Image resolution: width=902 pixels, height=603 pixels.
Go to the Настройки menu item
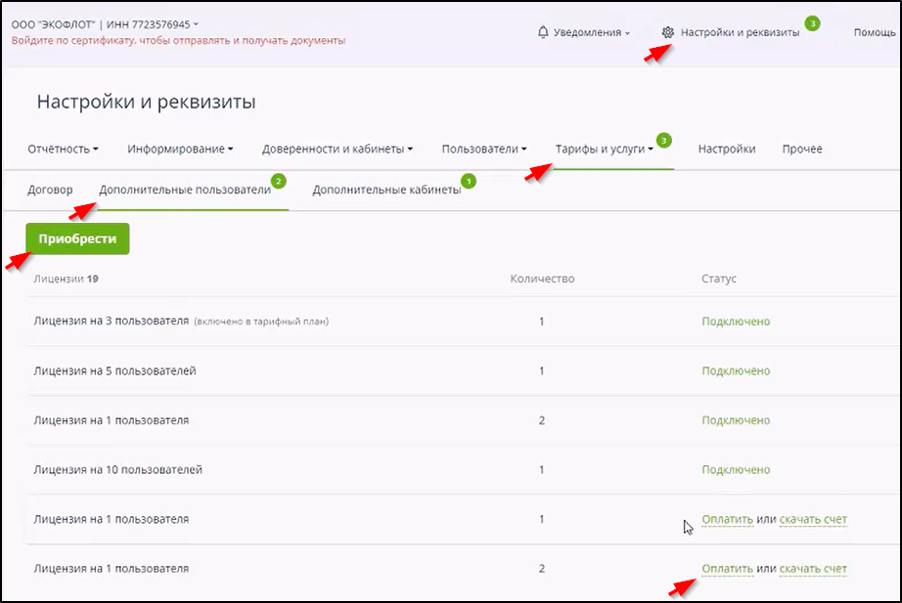point(726,150)
